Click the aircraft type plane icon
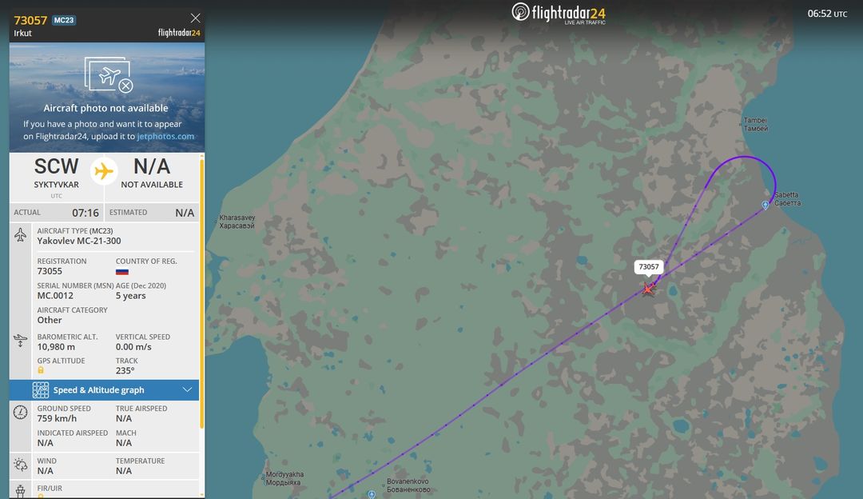 point(20,235)
